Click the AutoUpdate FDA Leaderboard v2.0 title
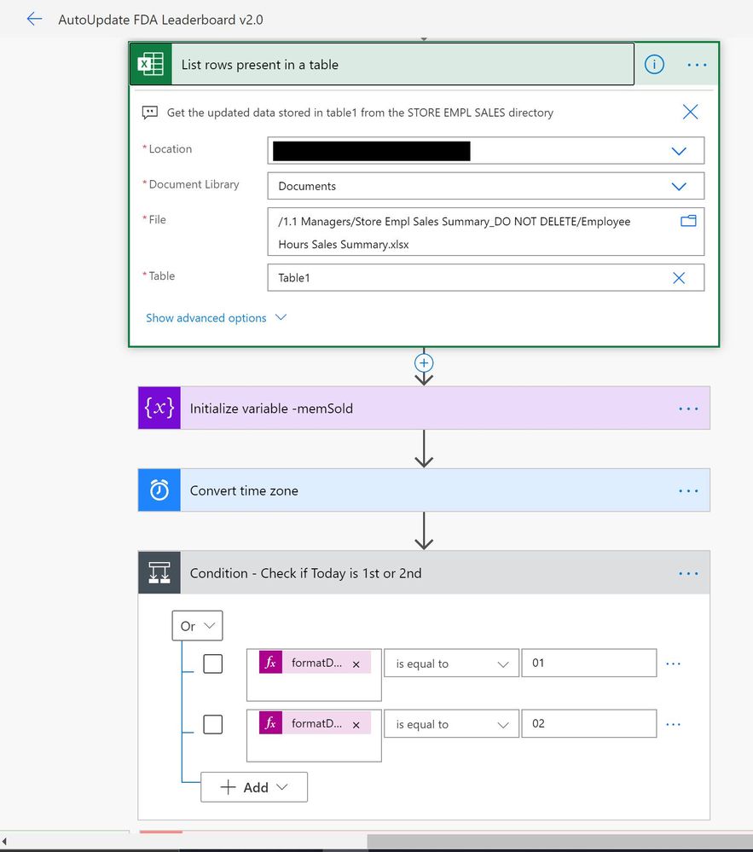This screenshot has width=753, height=852. click(160, 20)
